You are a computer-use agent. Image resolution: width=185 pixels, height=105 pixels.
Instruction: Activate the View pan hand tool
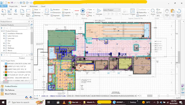coord(167,12)
